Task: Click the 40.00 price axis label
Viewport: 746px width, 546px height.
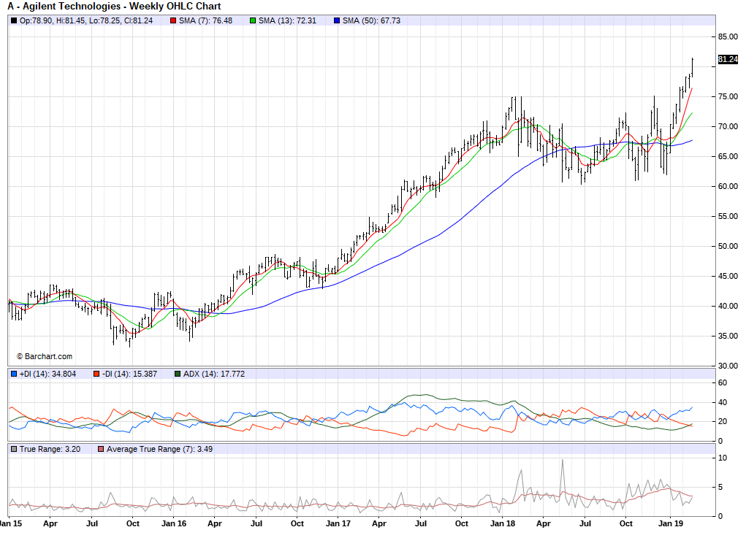Action: [728, 306]
